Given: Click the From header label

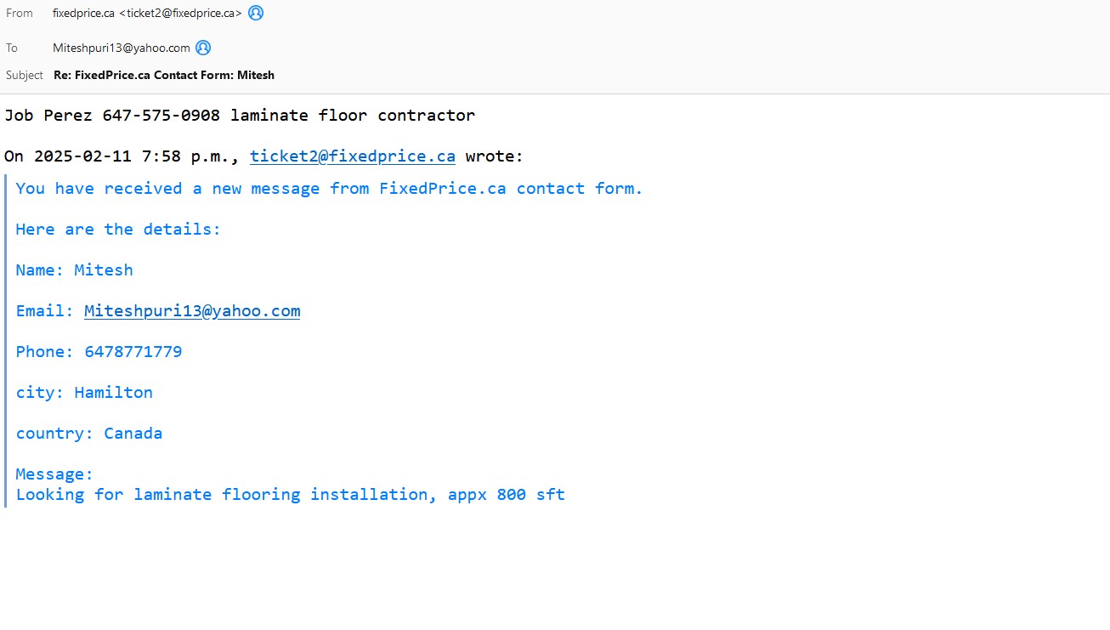Looking at the screenshot, I should coord(20,14).
